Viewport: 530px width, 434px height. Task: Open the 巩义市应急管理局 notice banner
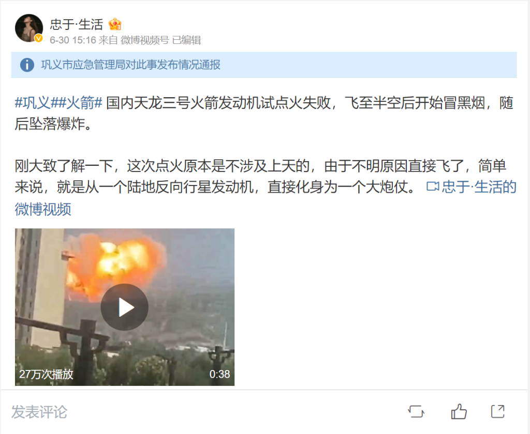pyautogui.click(x=263, y=65)
